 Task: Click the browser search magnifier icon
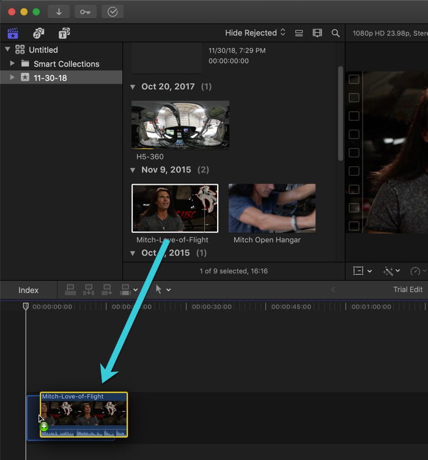tap(336, 33)
